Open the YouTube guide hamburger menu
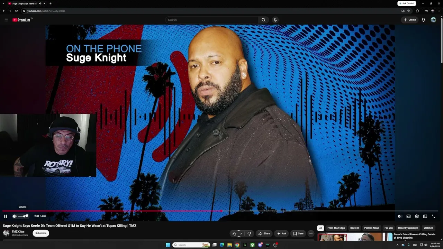Screen dimensions: 443x249 6,20
